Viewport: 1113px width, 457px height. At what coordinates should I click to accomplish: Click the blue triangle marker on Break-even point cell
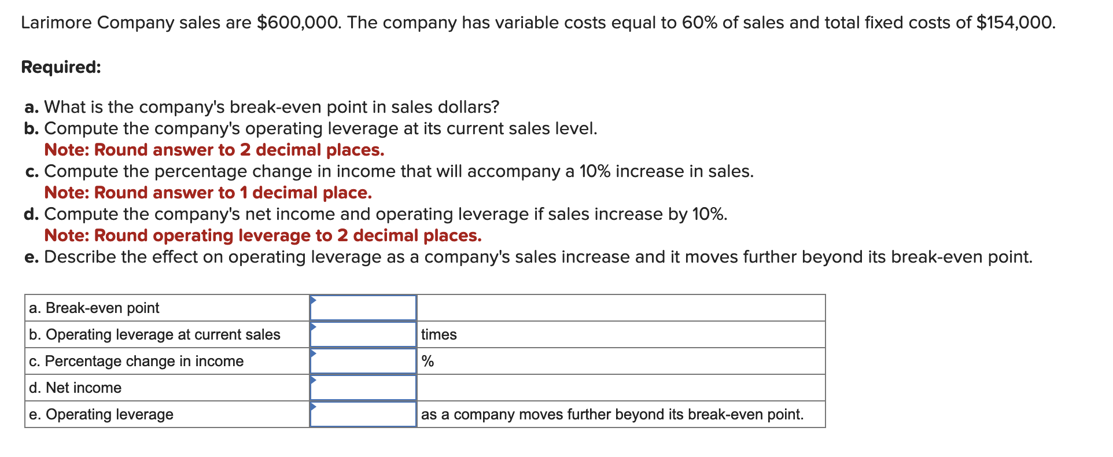(314, 300)
